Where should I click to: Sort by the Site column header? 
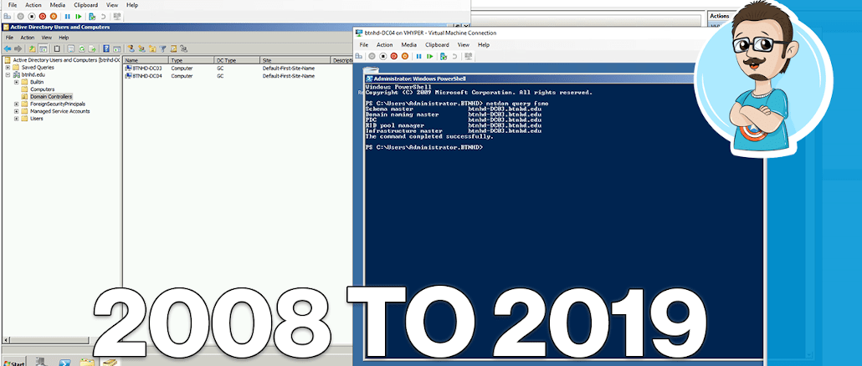tap(295, 60)
